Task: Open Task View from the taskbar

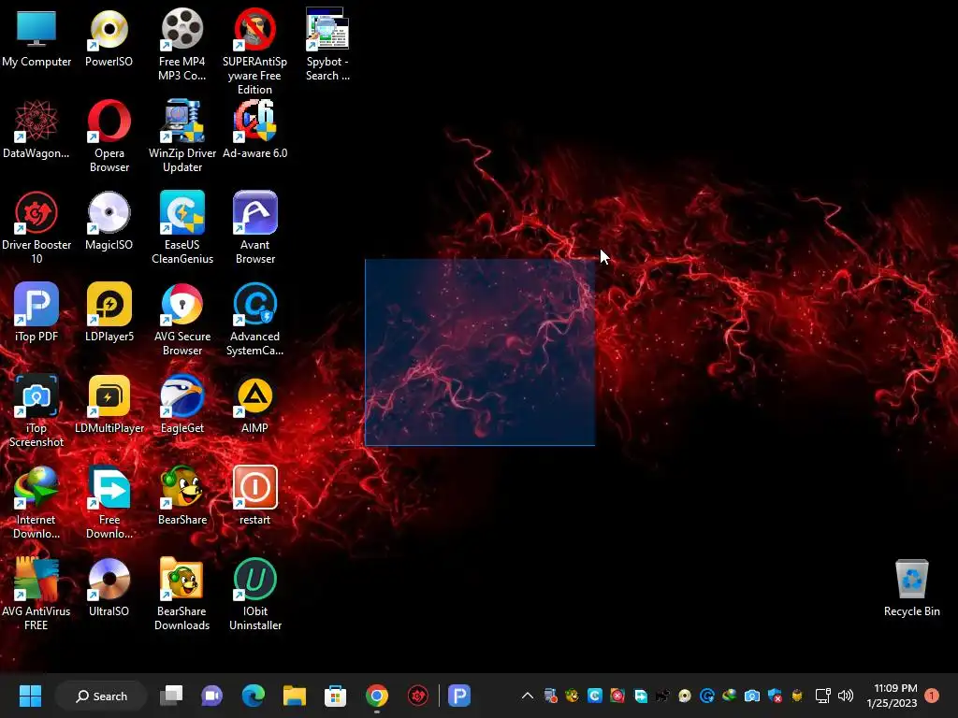Action: pos(171,696)
